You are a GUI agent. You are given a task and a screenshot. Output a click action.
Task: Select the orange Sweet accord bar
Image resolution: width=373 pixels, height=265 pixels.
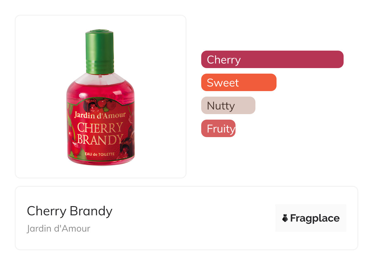point(239,83)
